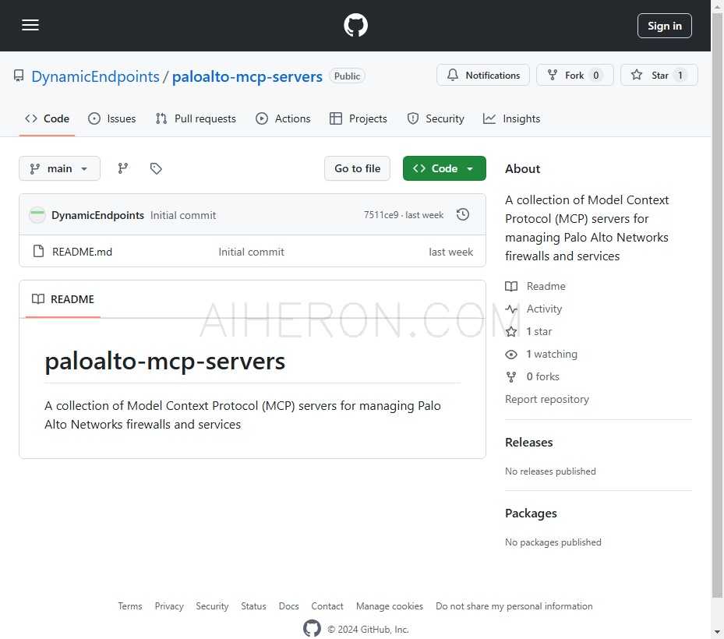Click "No packages published" text
724x639 pixels.
click(553, 542)
